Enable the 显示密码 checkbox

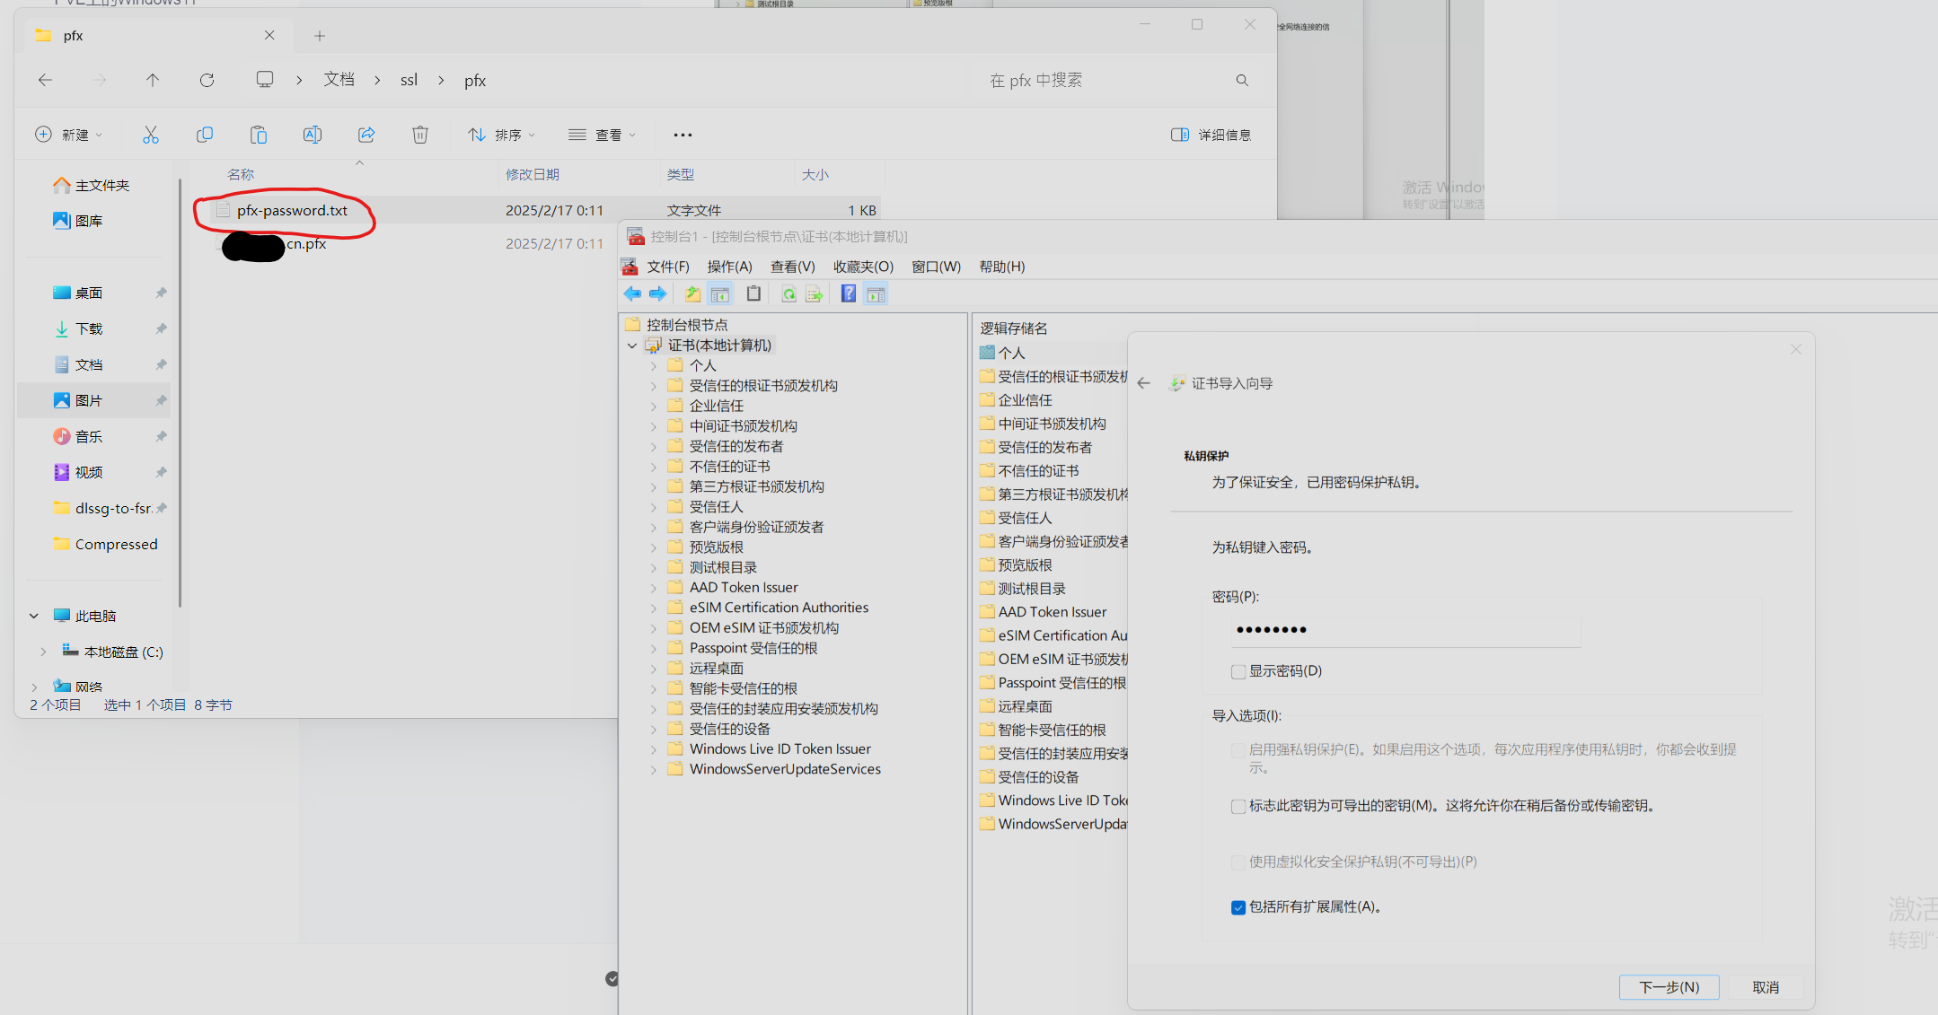(1238, 671)
